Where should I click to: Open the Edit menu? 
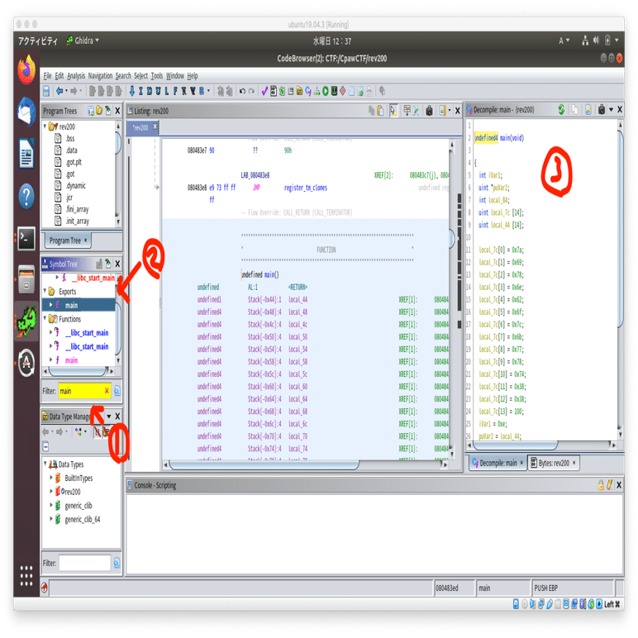point(60,76)
